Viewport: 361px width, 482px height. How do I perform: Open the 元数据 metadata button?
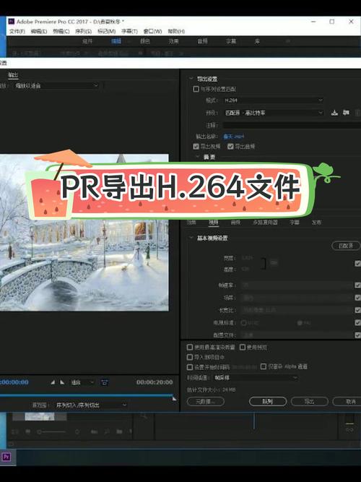pyautogui.click(x=206, y=401)
